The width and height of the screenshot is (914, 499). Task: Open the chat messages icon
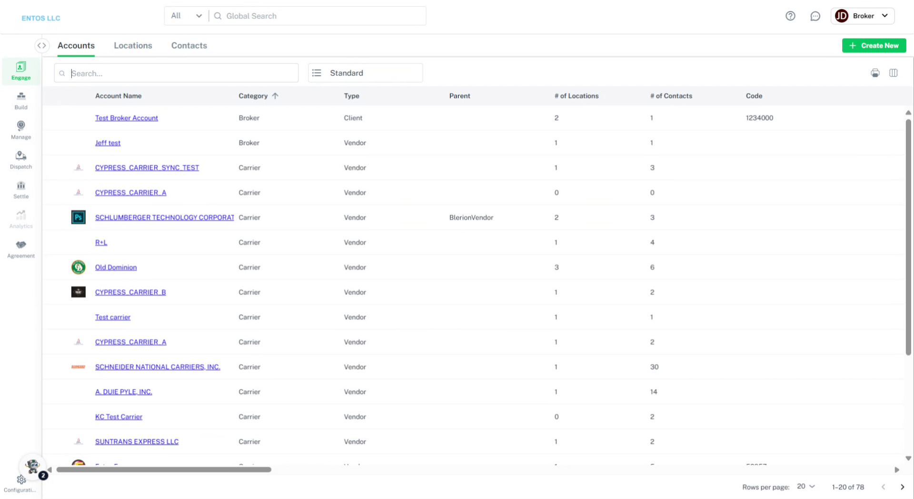(815, 16)
